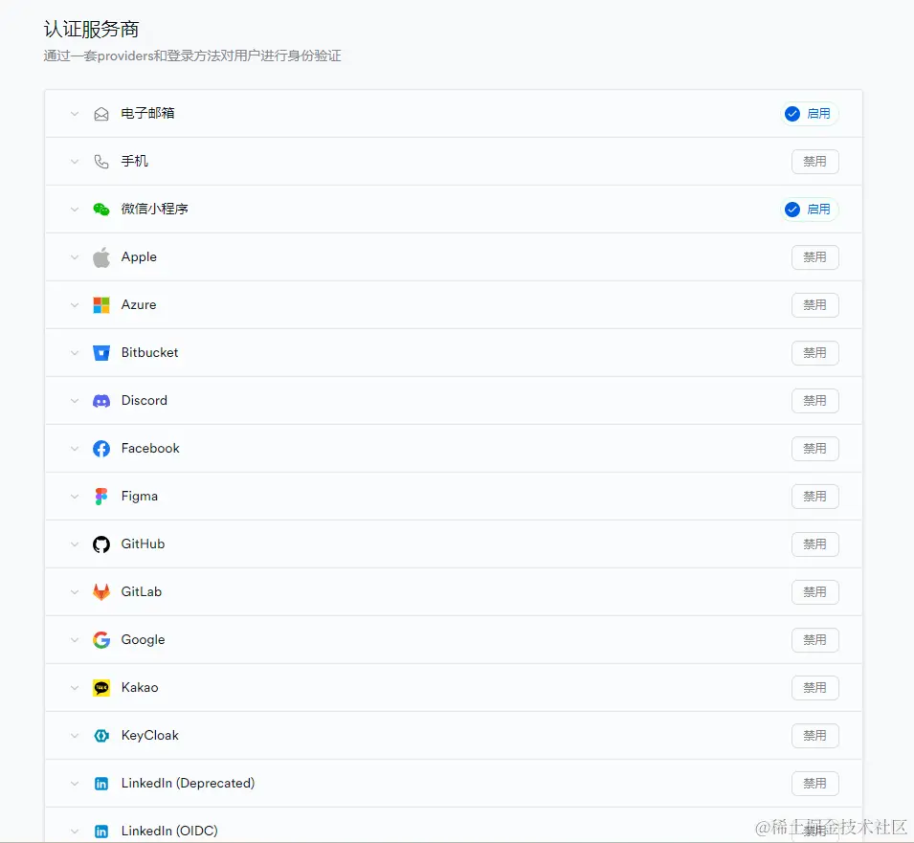Click the Facebook logo icon
Viewport: 914px width, 843px height.
[x=101, y=449]
